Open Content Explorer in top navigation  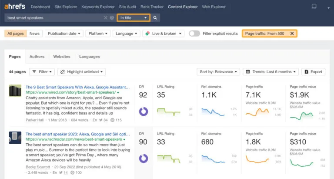183,7
